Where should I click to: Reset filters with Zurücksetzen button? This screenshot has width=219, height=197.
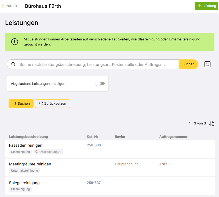point(52,104)
